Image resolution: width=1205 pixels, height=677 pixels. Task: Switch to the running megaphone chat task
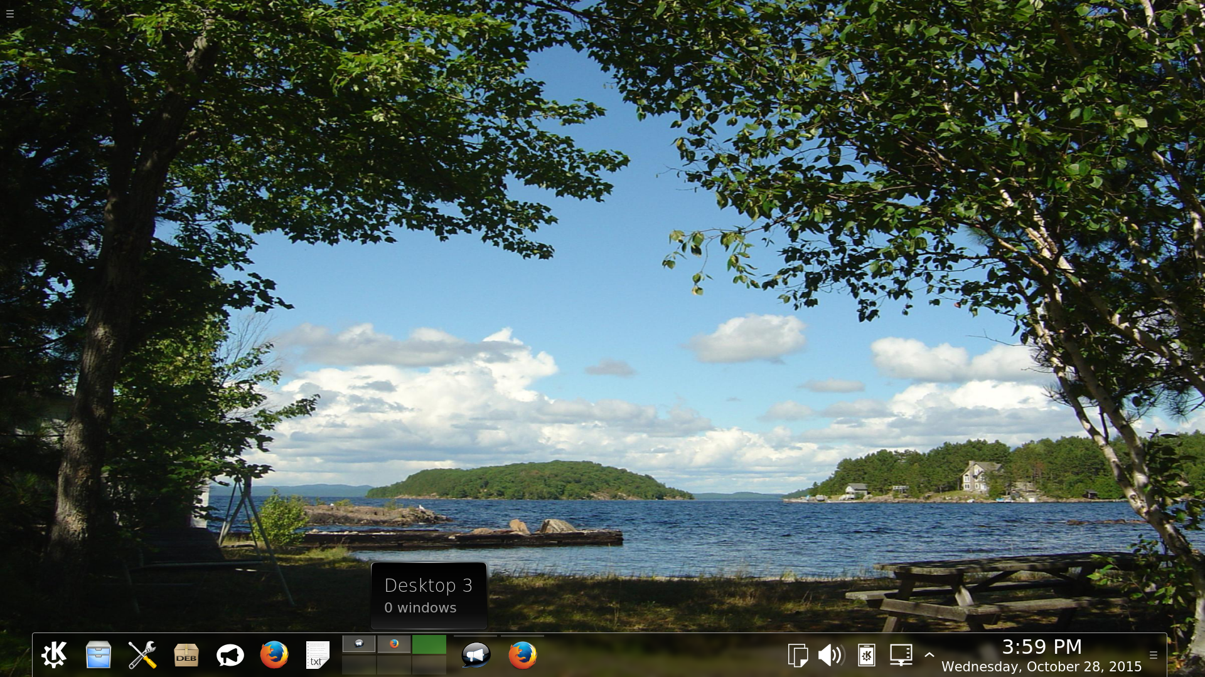[x=476, y=655]
